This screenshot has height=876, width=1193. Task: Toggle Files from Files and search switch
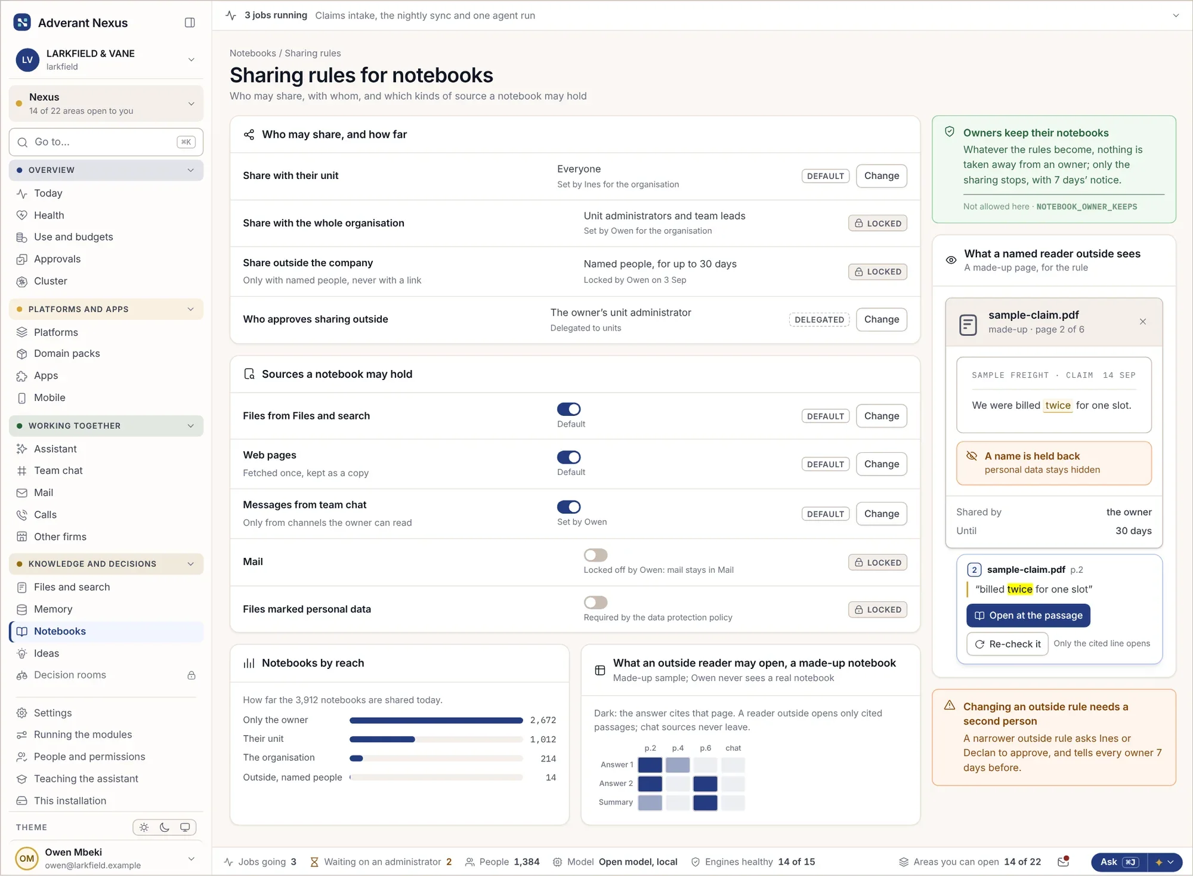pos(569,409)
